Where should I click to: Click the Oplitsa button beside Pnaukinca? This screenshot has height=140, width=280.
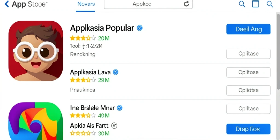[x=248, y=90]
